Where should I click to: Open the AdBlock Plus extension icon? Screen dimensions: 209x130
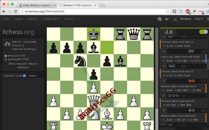[188, 11]
